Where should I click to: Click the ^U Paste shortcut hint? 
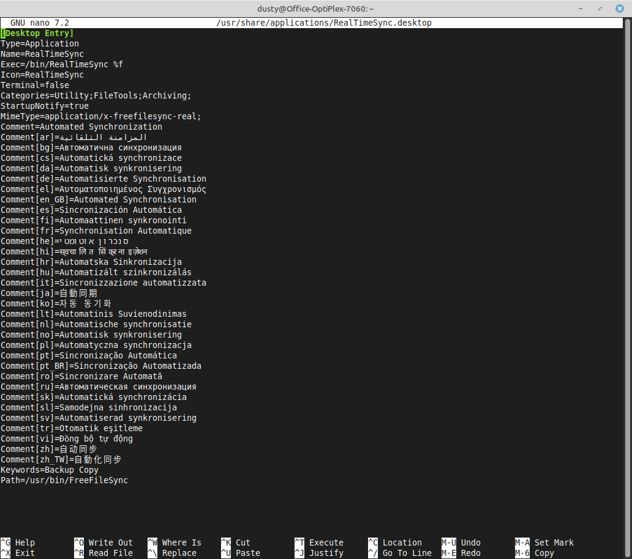coord(241,553)
